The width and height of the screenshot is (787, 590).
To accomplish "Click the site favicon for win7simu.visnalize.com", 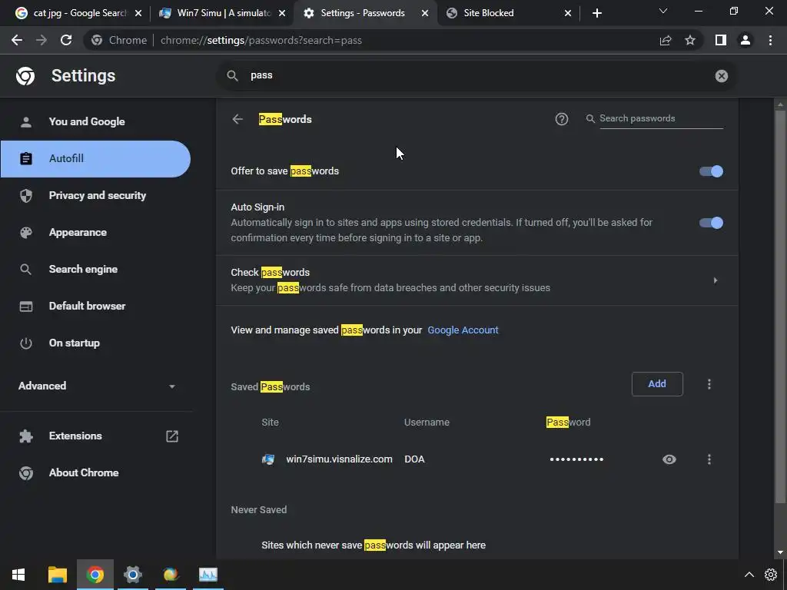I will click(268, 459).
